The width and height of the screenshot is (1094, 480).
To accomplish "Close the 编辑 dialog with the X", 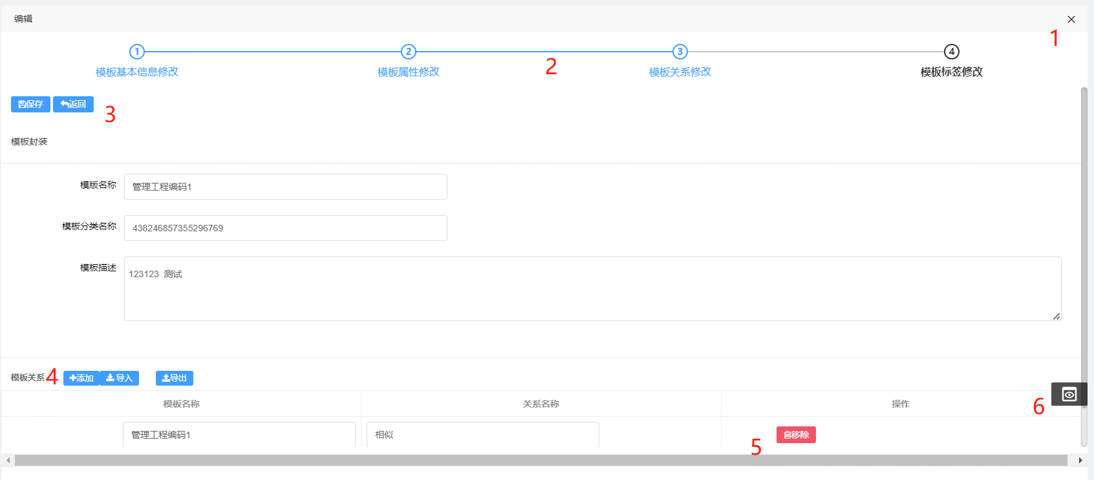I will (x=1071, y=19).
